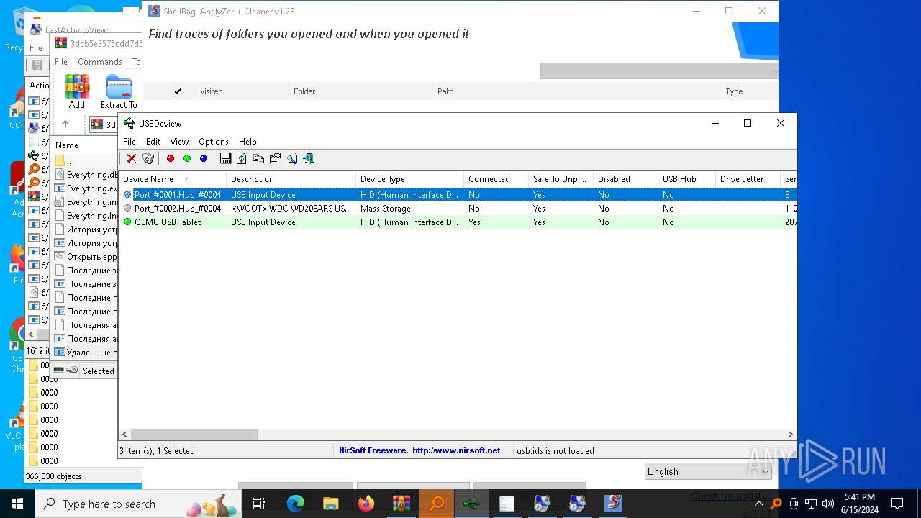This screenshot has width=921, height=518.
Task: Click the green dot enable devices icon
Action: point(187,158)
